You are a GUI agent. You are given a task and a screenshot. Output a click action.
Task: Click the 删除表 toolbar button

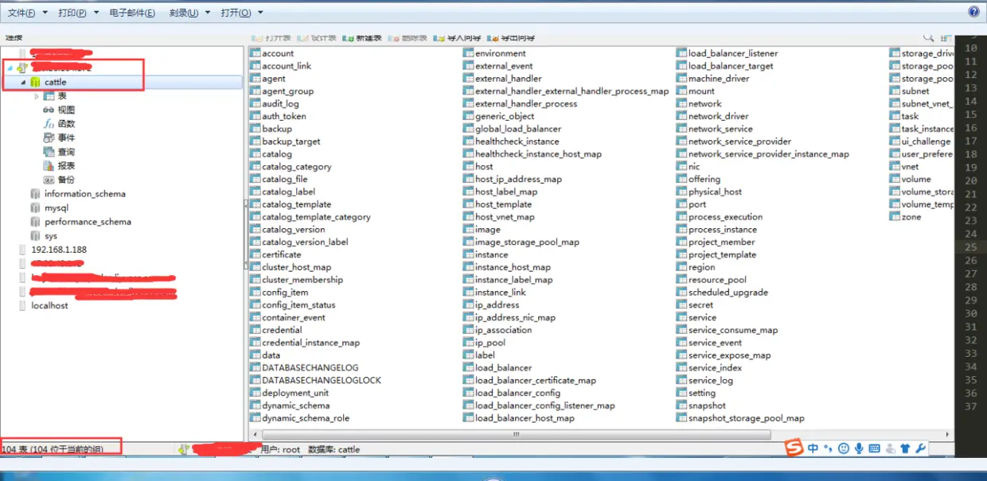coord(408,38)
